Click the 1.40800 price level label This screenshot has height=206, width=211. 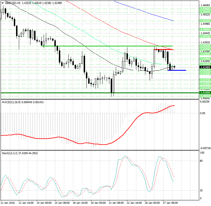coord(205,96)
